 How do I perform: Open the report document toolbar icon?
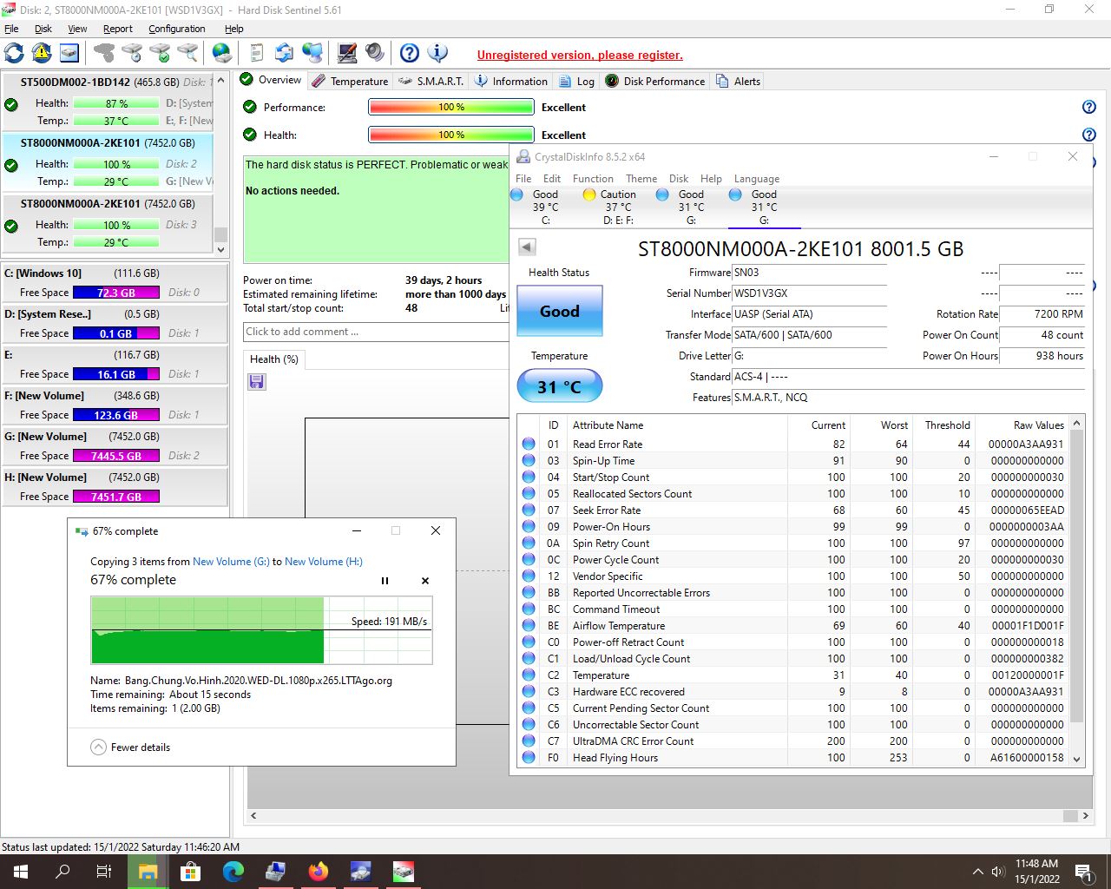tap(256, 53)
